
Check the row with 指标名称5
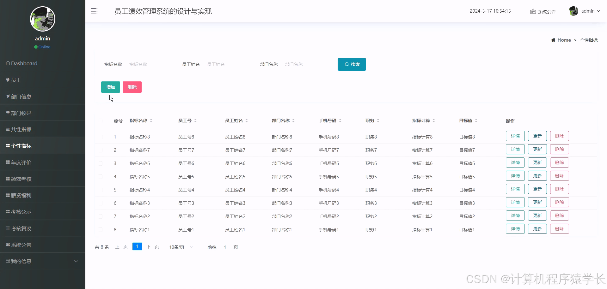click(100, 177)
